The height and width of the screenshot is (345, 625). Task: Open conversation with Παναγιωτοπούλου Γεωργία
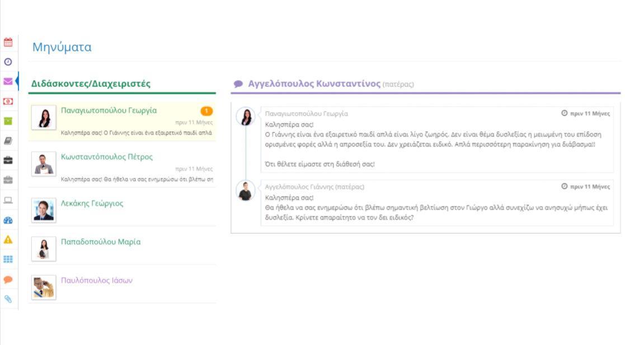[109, 111]
